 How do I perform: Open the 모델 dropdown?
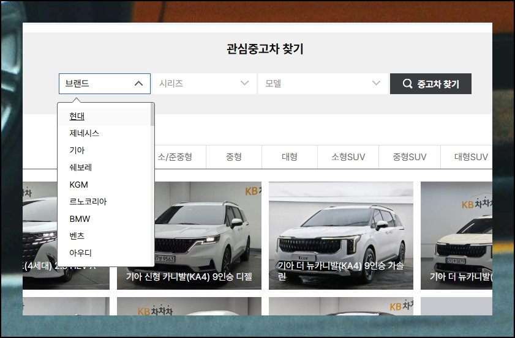[323, 84]
